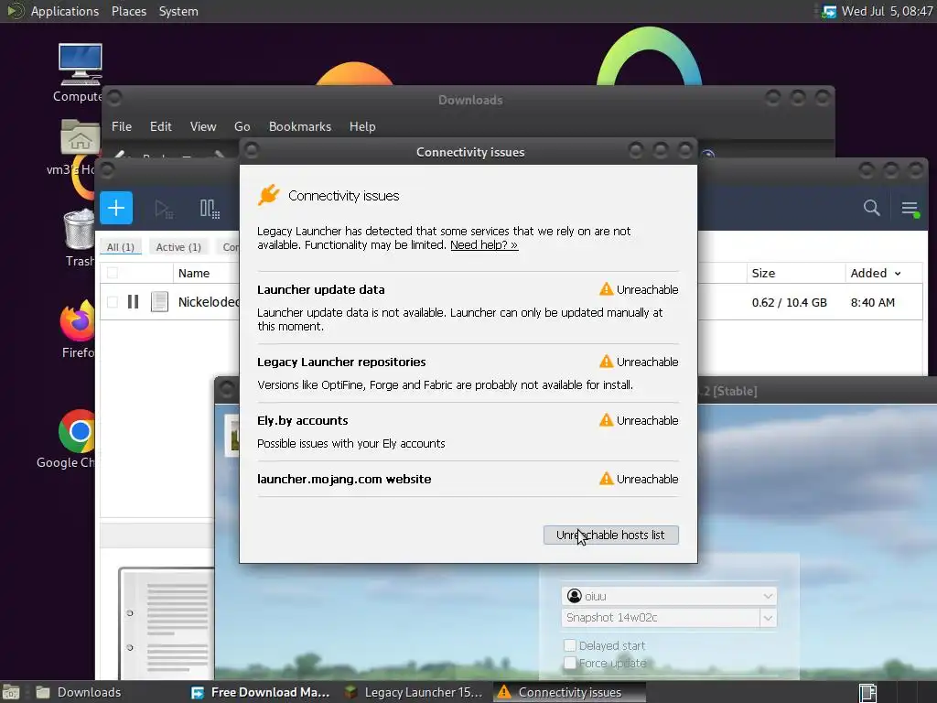
Task: Open the Edit menu in Downloads window
Action: 161,126
